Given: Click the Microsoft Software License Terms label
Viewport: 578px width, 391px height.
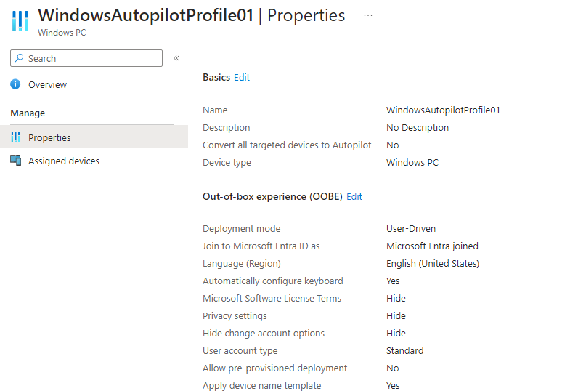Looking at the screenshot, I should [272, 299].
